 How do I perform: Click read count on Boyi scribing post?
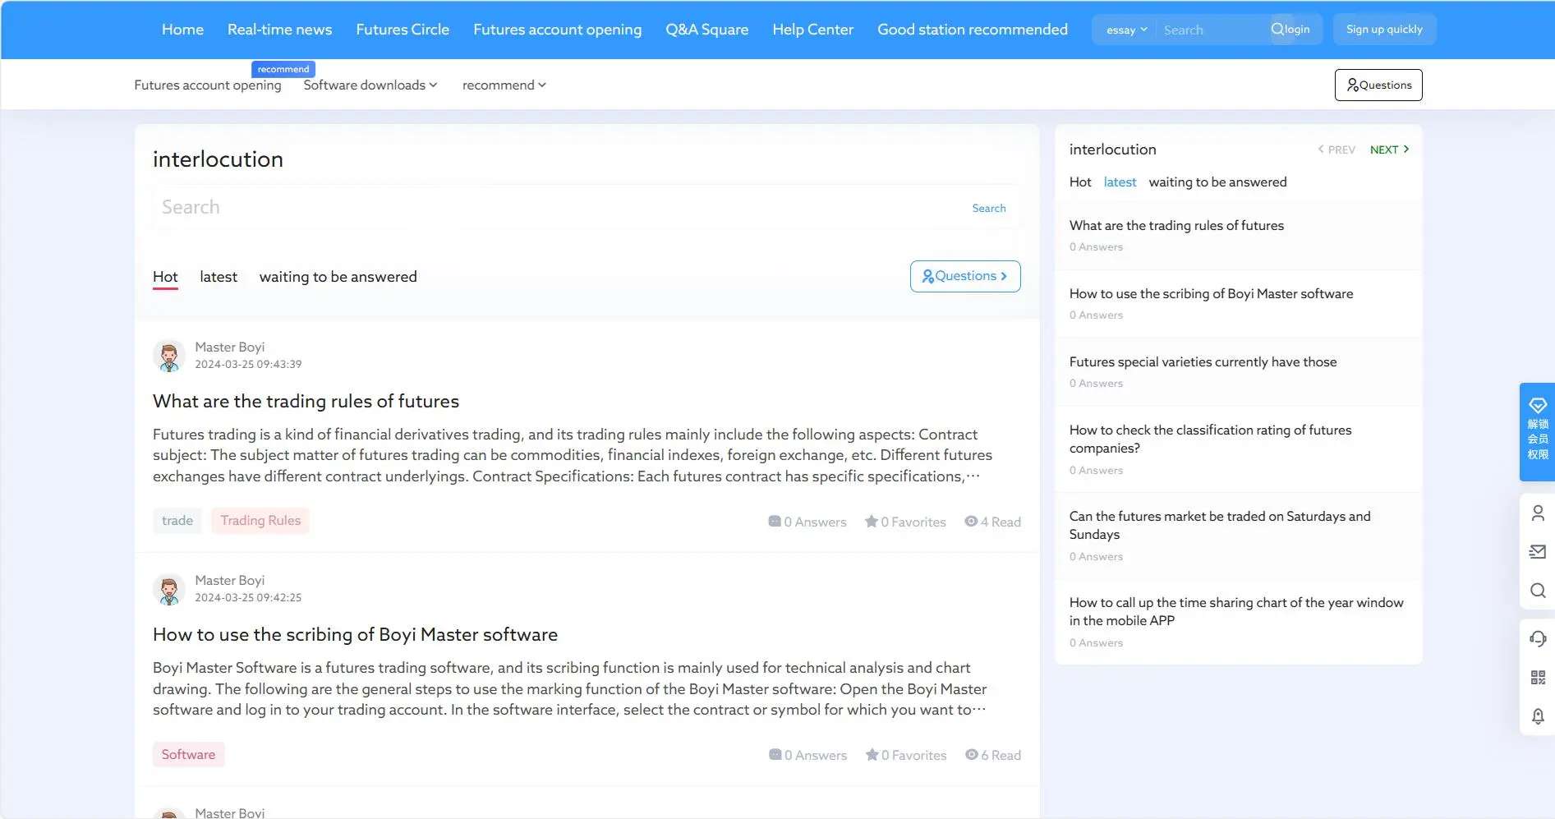(x=993, y=755)
